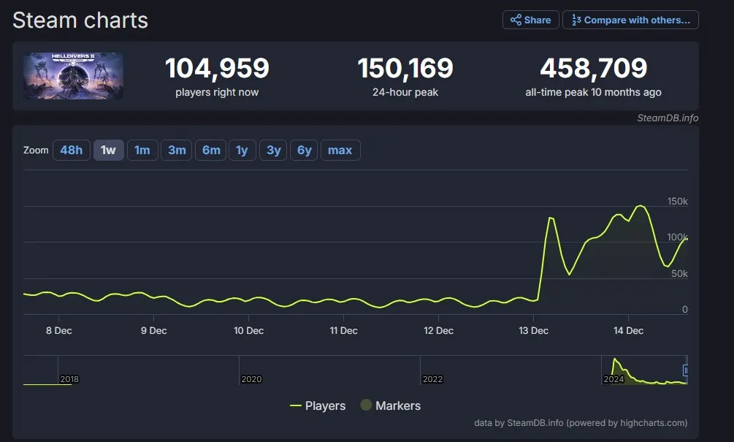Click the 2020 label in the navigator

point(251,379)
